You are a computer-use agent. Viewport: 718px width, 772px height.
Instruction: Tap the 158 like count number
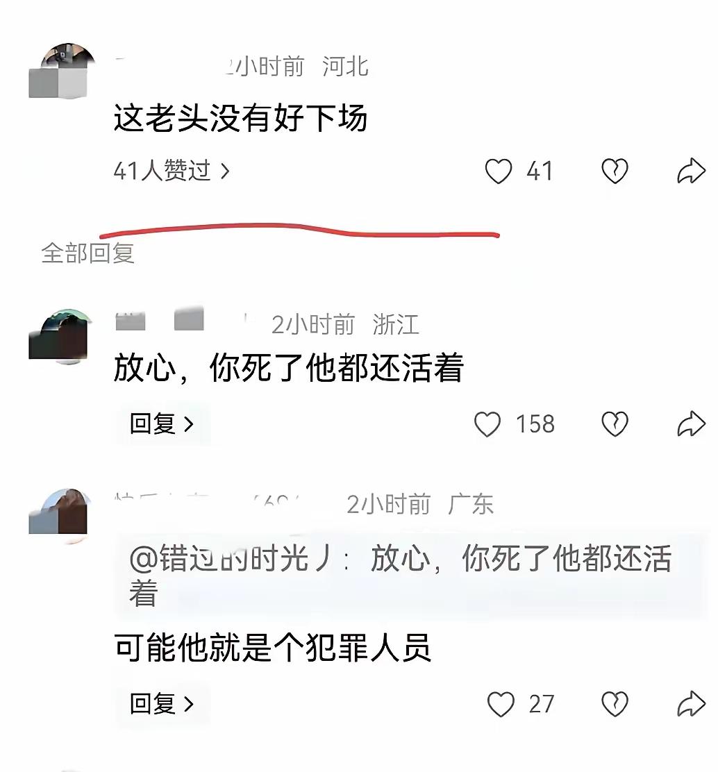coord(535,424)
